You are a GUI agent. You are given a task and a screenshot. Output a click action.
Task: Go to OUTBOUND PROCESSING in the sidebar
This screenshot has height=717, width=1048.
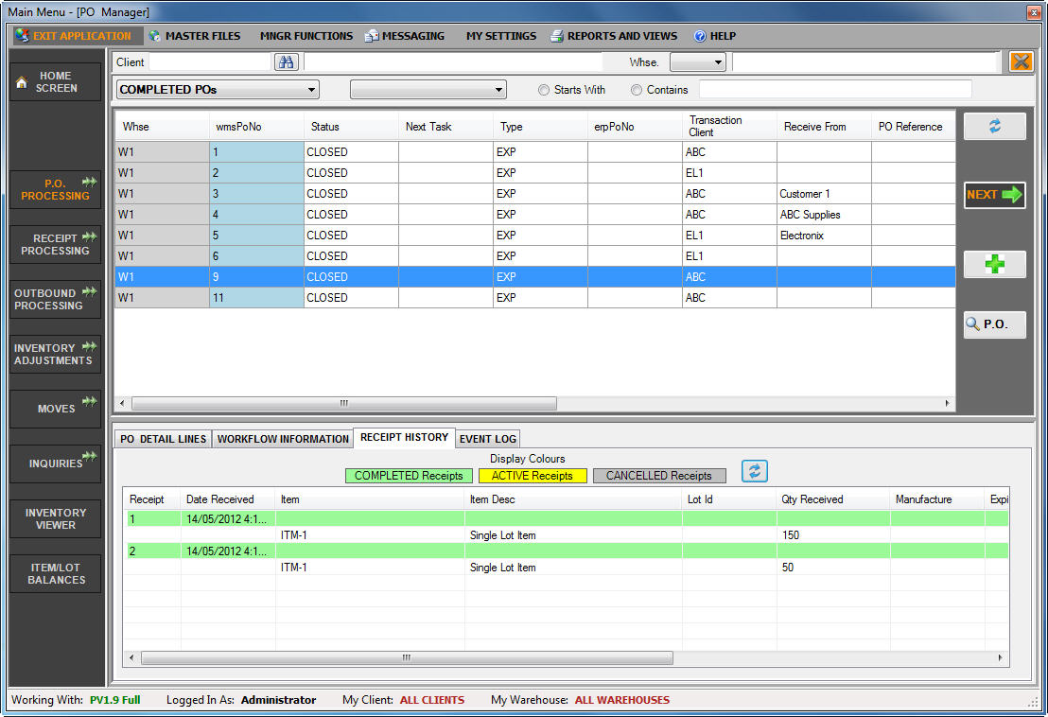tap(54, 299)
